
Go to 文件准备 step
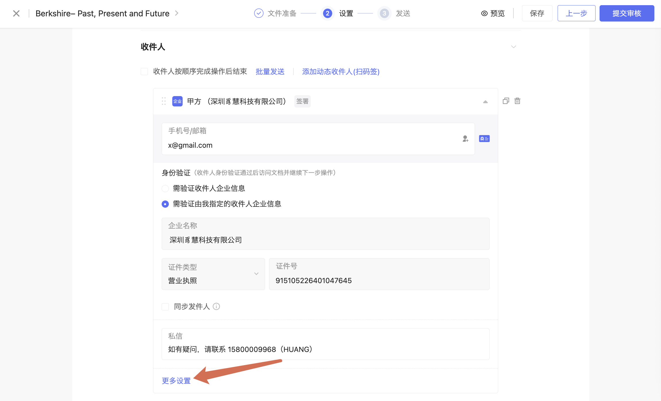(x=275, y=13)
